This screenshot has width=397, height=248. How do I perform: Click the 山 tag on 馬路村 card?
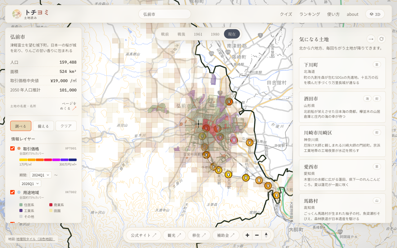coord(377,201)
